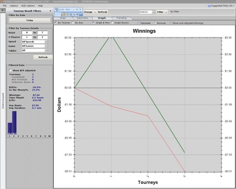Image resolution: width=236 pixels, height=189 pixels.
Task: Enable Show $EV adjusted checkbox
Action: [10, 70]
